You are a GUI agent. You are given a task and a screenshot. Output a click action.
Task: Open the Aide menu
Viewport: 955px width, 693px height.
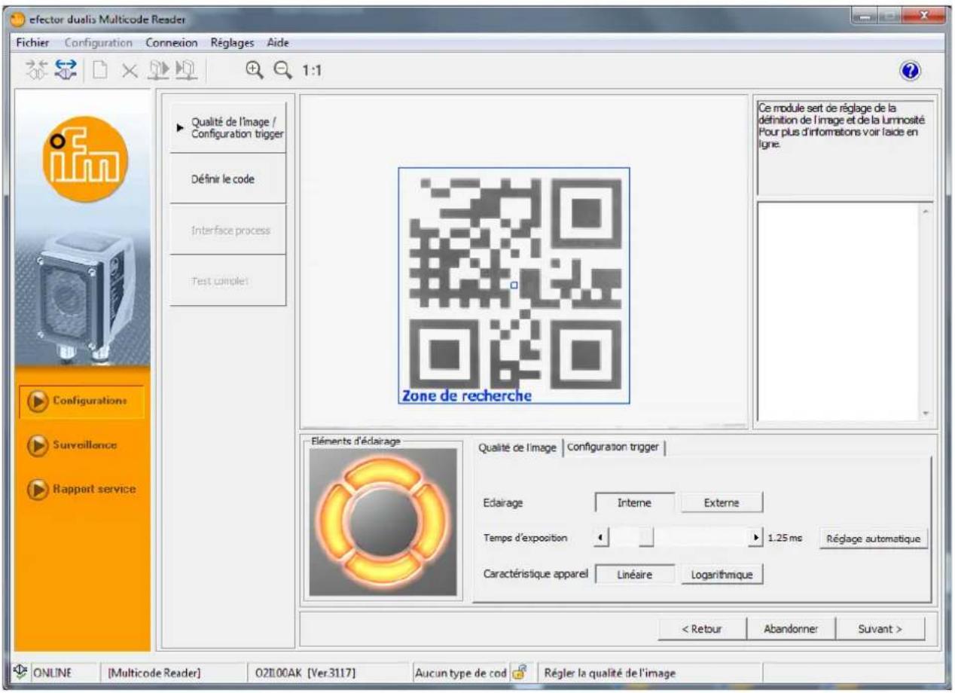coord(278,44)
